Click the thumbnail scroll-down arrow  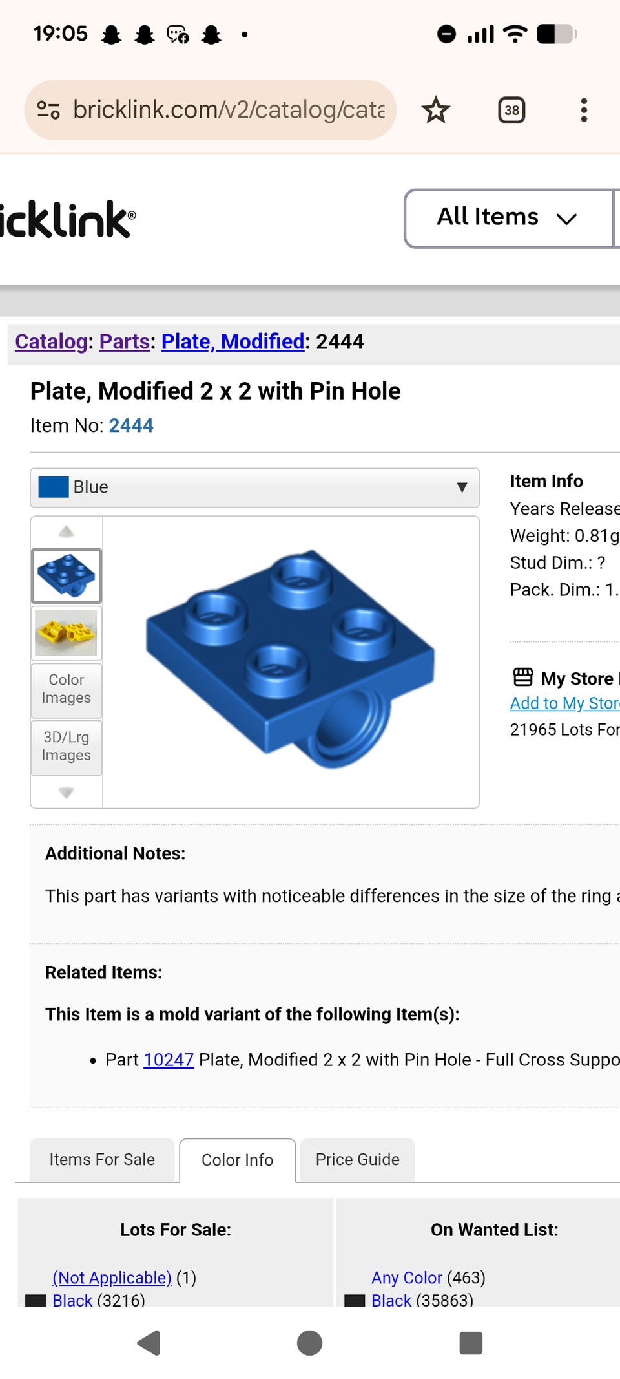pyautogui.click(x=66, y=792)
